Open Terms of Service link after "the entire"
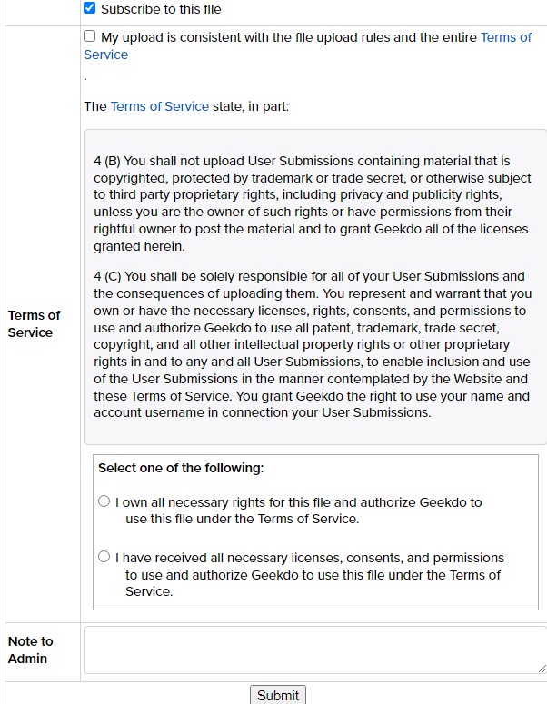This screenshot has height=704, width=547. pos(506,37)
